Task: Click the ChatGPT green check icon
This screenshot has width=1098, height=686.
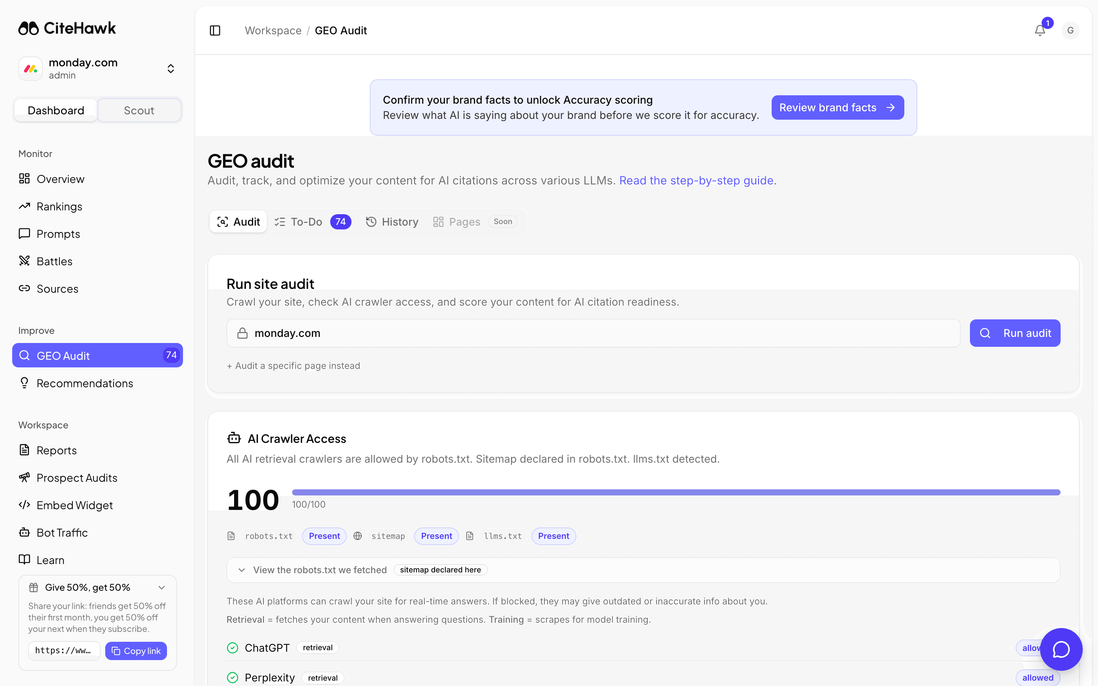Action: (x=232, y=648)
